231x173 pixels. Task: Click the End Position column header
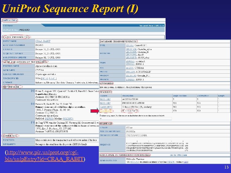(203, 96)
